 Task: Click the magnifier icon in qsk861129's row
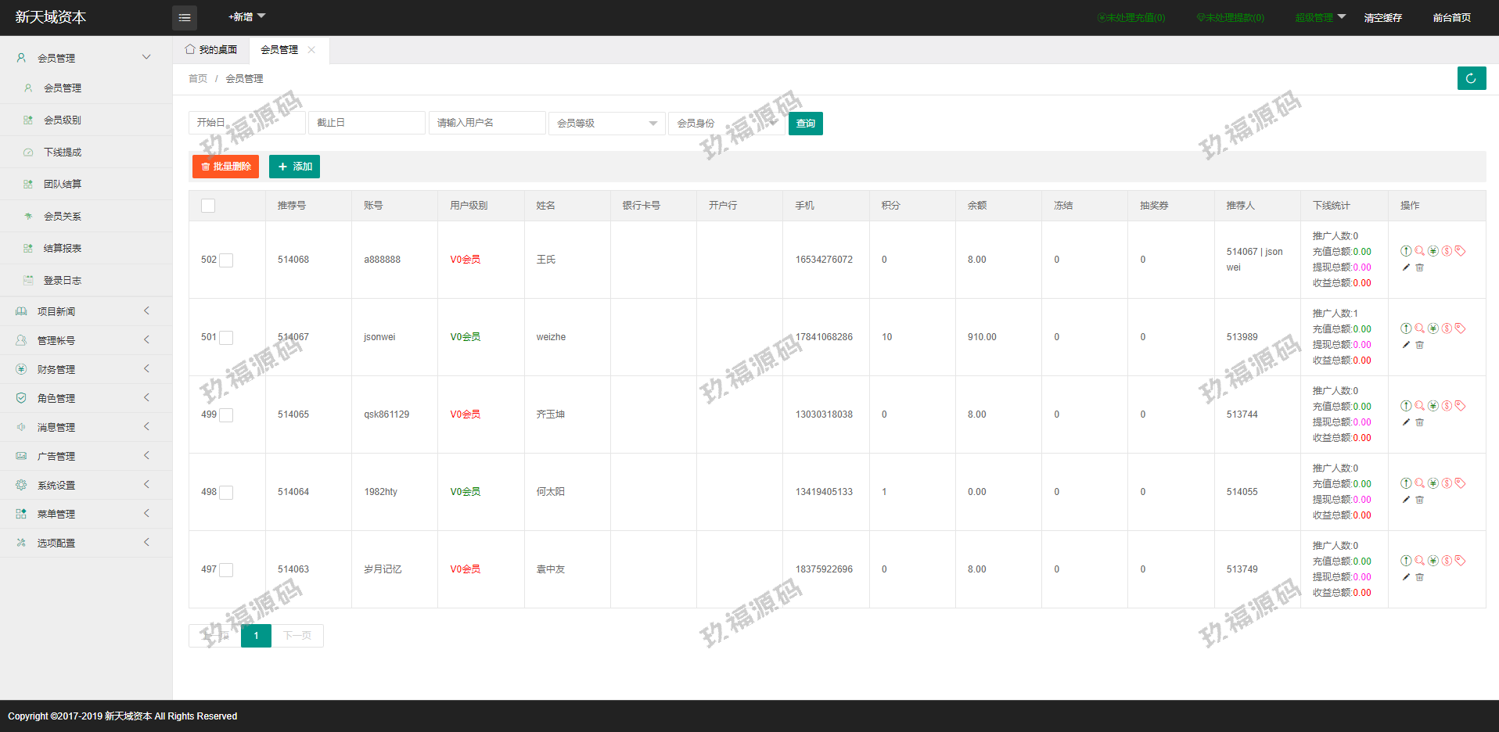pyautogui.click(x=1419, y=406)
